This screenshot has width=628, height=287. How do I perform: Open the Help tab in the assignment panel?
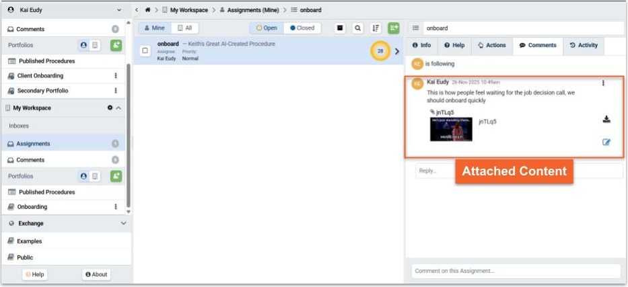(454, 46)
